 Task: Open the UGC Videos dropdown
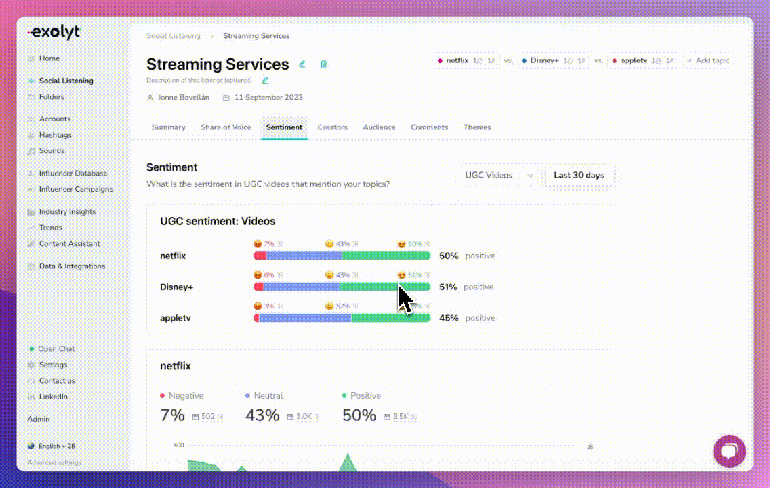(500, 176)
